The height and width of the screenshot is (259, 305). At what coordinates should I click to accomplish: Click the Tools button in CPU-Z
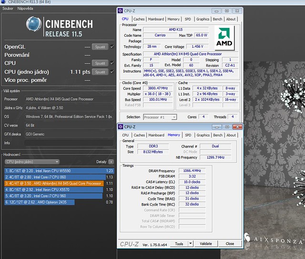click(179, 244)
